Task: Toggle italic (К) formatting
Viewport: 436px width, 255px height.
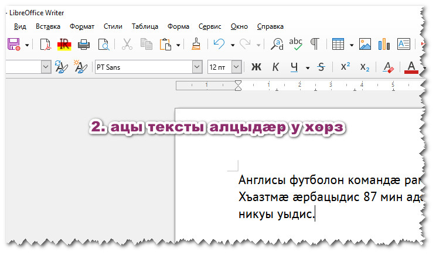Action: coord(275,67)
